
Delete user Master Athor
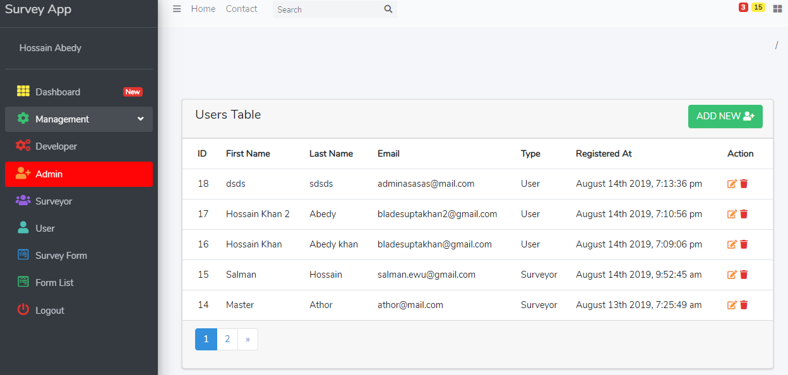(744, 305)
